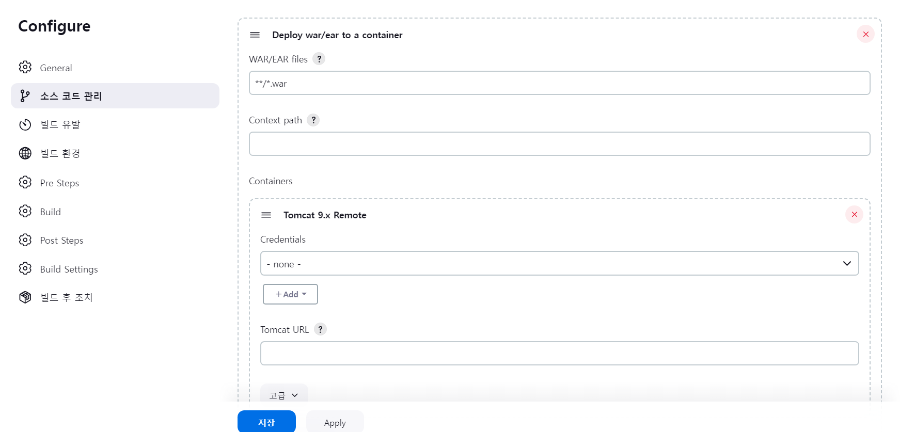Open help for Context path
The width and height of the screenshot is (915, 432).
tap(313, 120)
